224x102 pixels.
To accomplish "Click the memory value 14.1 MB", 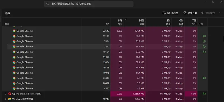I will (140, 67).
